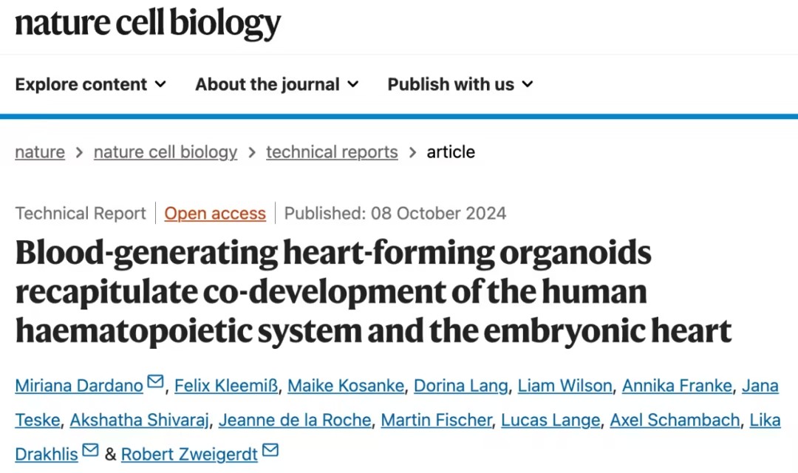This screenshot has width=798, height=473.
Task: Open the Publish with us menu
Action: 460,84
